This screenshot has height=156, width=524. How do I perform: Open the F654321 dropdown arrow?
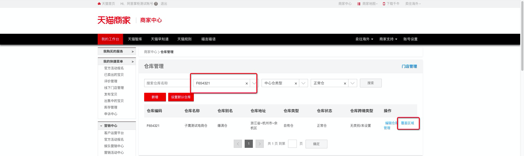point(254,83)
